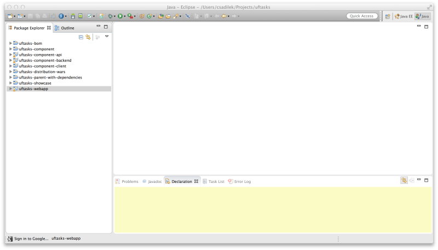The height and width of the screenshot is (250, 438).
Task: Switch to the Java EE perspective
Action: (x=404, y=16)
